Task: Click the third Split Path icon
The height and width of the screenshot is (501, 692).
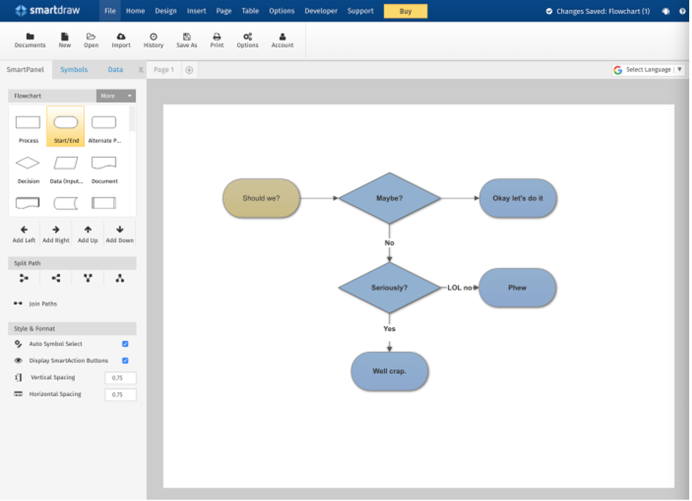Action: pos(88,278)
